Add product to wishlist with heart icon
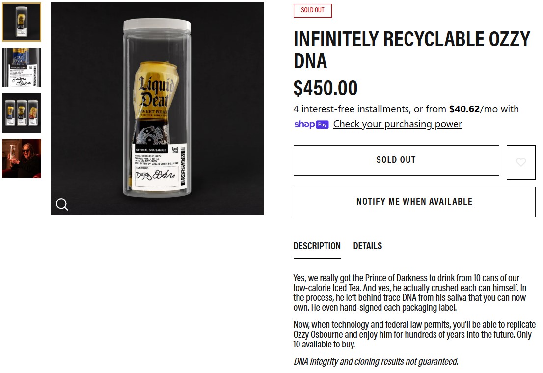543x373 pixels. point(521,162)
